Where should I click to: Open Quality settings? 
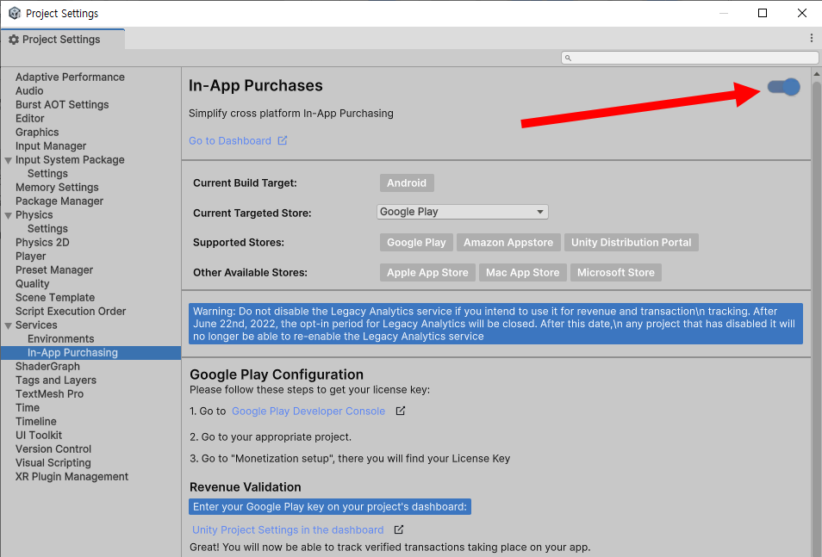(x=33, y=283)
